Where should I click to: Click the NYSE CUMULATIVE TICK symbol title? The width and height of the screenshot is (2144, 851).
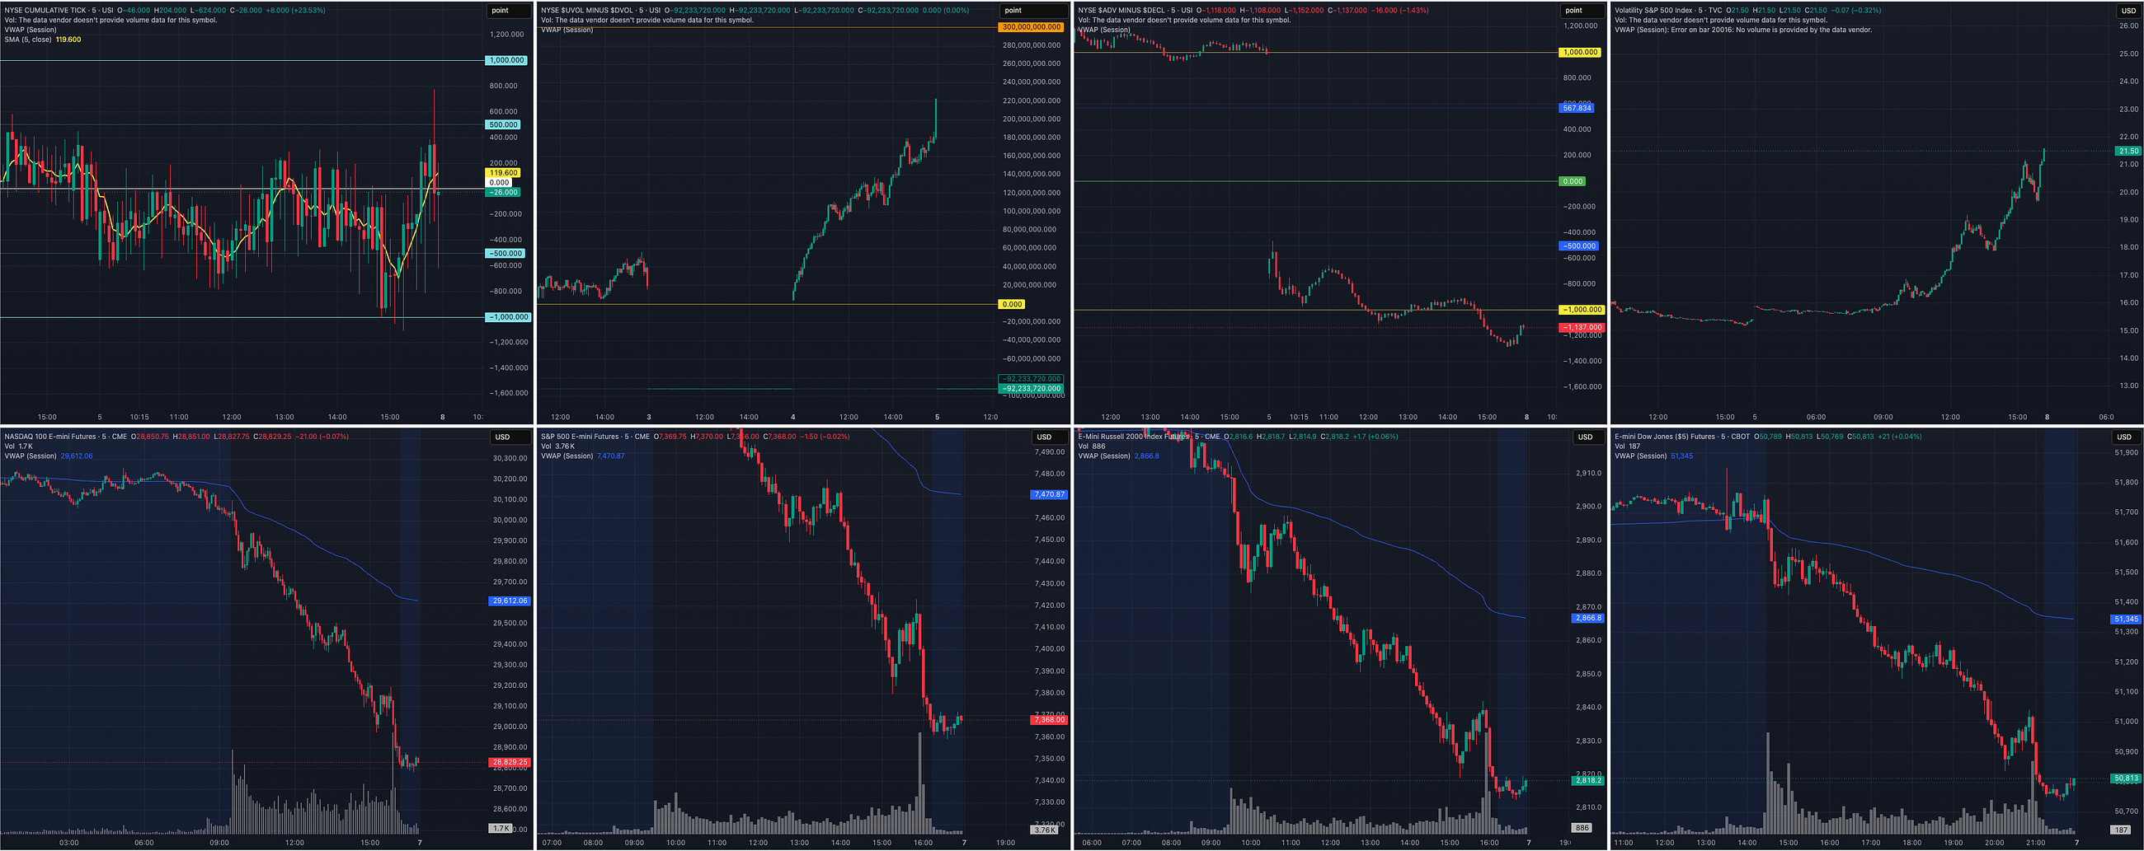tap(45, 11)
